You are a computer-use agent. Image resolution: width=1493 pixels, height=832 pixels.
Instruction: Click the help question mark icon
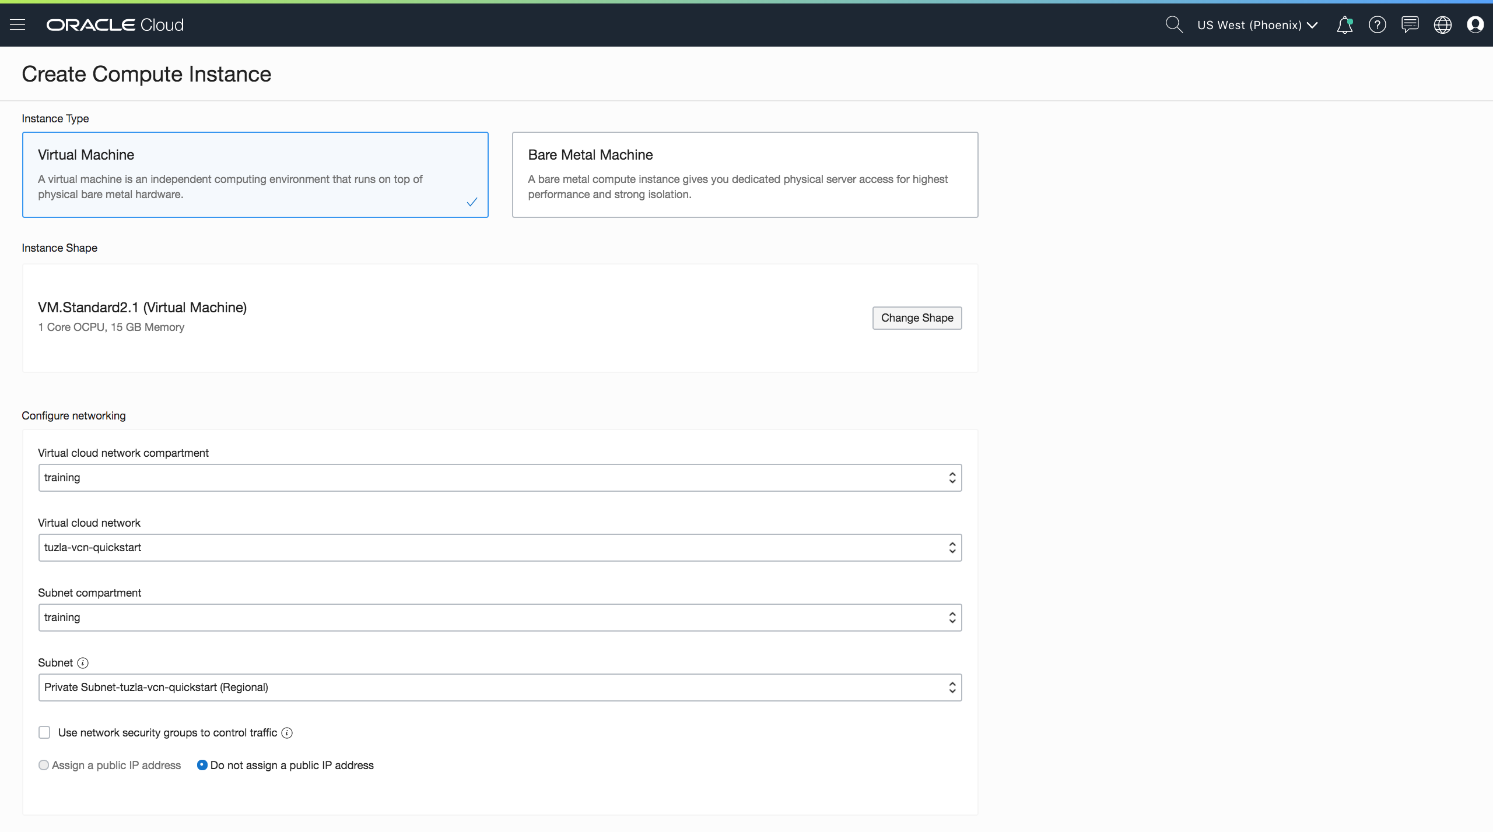click(x=1377, y=24)
